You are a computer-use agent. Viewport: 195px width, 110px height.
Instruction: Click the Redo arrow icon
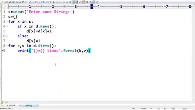(47, 2)
